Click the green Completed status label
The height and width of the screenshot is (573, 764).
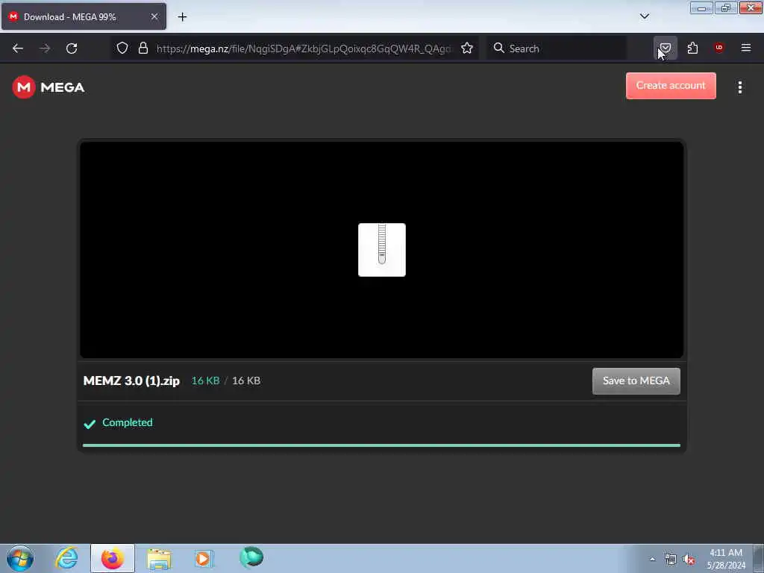point(127,422)
